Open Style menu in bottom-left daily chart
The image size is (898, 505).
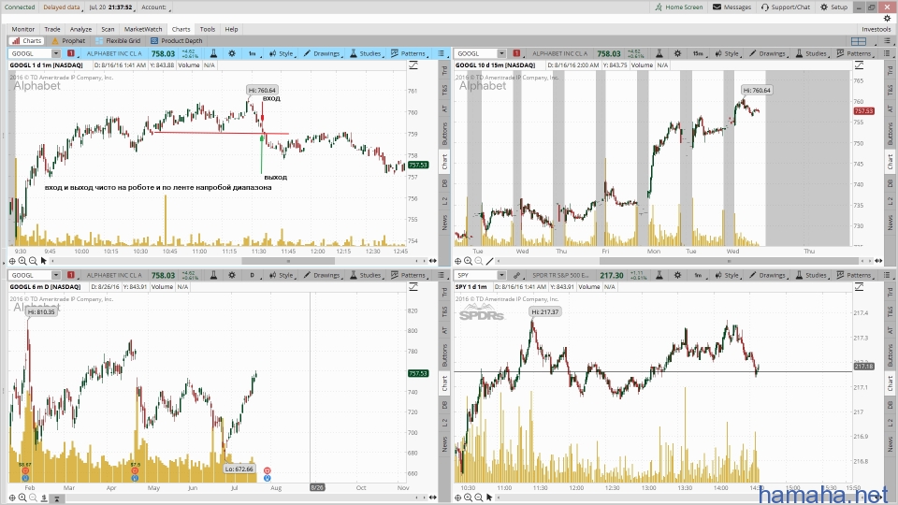click(x=282, y=275)
